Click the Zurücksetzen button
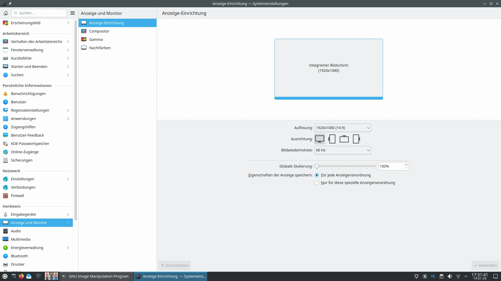501x281 pixels. (x=175, y=265)
